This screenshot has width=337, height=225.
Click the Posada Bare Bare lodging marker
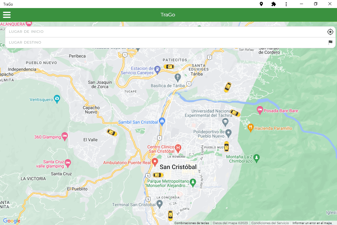(x=260, y=110)
